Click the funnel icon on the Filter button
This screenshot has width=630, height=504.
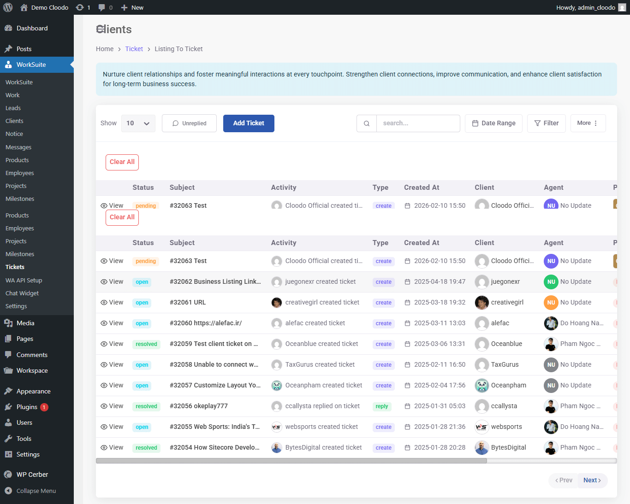pyautogui.click(x=537, y=123)
